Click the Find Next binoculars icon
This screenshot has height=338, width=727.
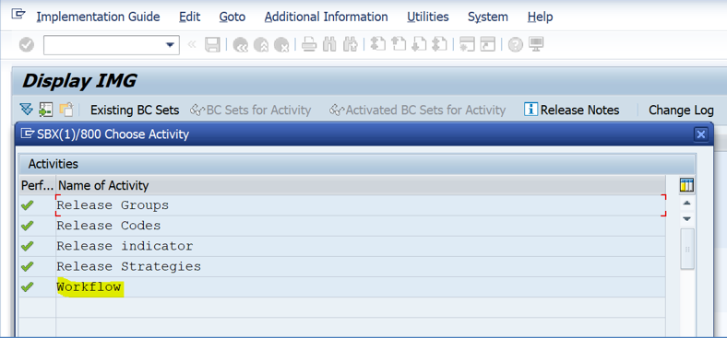pos(350,45)
